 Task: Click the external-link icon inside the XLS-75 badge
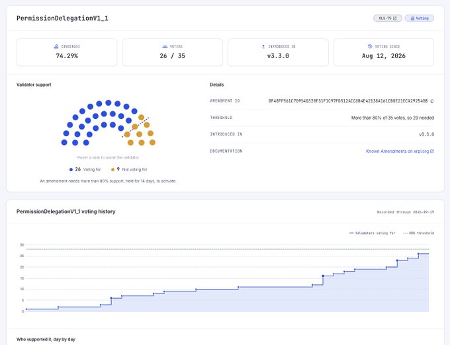(x=395, y=18)
